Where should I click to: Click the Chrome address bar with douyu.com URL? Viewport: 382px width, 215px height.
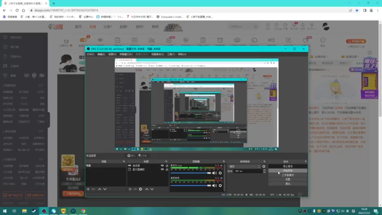[188, 10]
